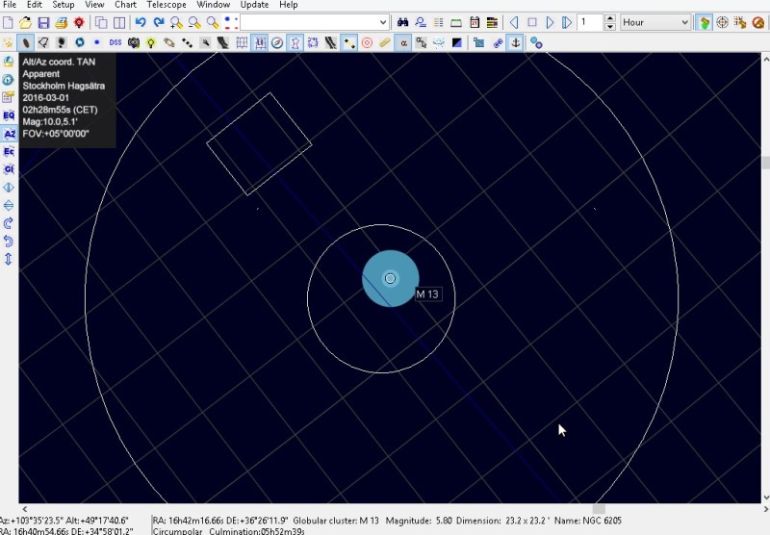
Task: Click the horizontal flip chart icon
Action: (x=9, y=188)
